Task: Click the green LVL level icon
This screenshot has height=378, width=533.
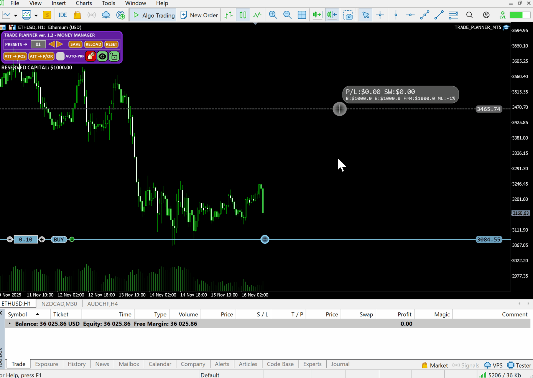Action: click(502, 15)
